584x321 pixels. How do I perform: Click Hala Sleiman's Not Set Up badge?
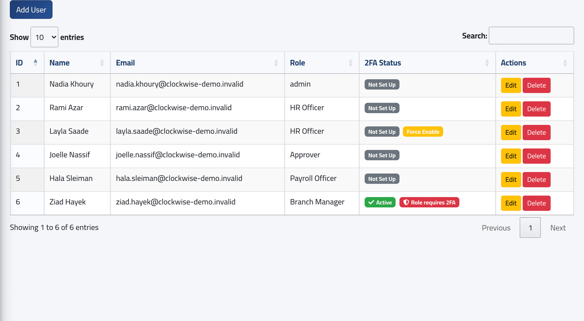(382, 179)
